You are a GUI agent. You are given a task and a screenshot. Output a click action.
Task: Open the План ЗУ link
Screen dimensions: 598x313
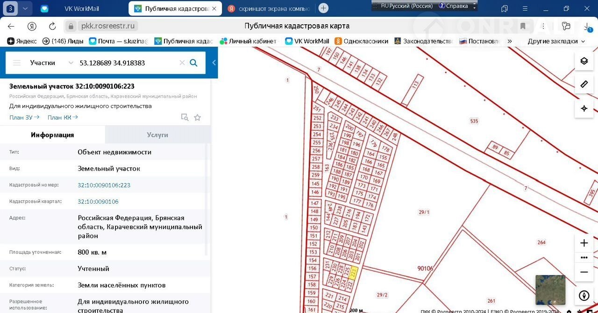click(24, 117)
